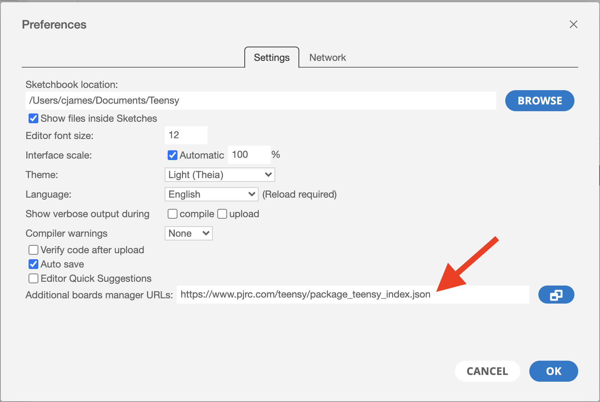Click the Sketchbook location path field
Image resolution: width=600 pixels, height=402 pixels.
(260, 101)
